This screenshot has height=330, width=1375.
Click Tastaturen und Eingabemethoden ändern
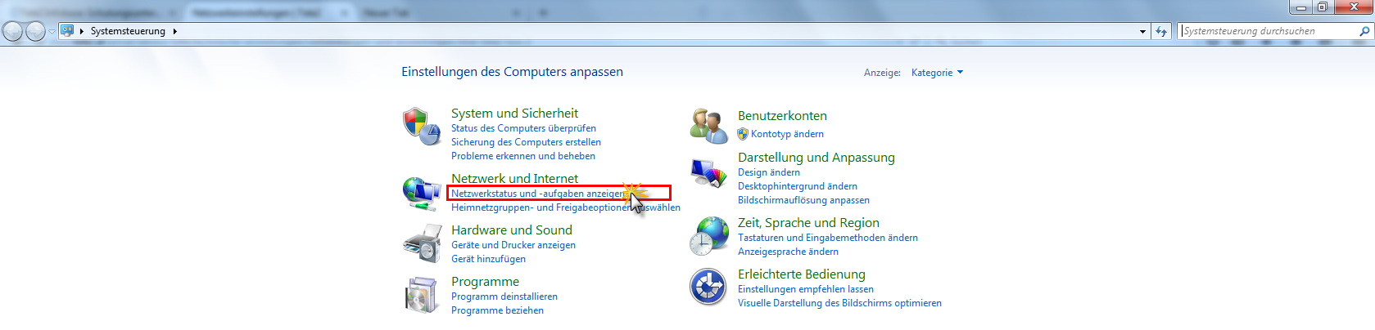[828, 238]
